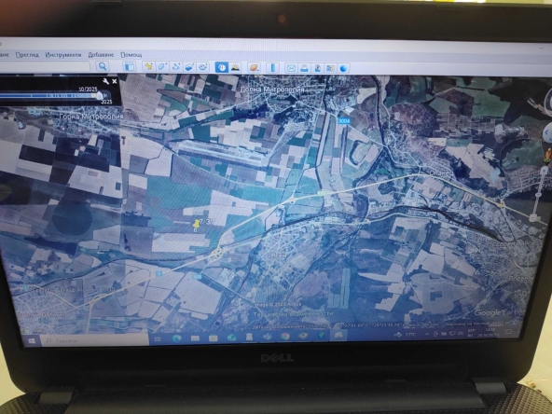Toggle the historical imagery clock button
Screen dimensions: 552x414
[x=221, y=67]
